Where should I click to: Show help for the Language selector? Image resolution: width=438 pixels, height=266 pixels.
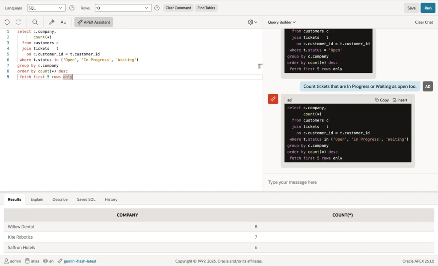(x=72, y=8)
